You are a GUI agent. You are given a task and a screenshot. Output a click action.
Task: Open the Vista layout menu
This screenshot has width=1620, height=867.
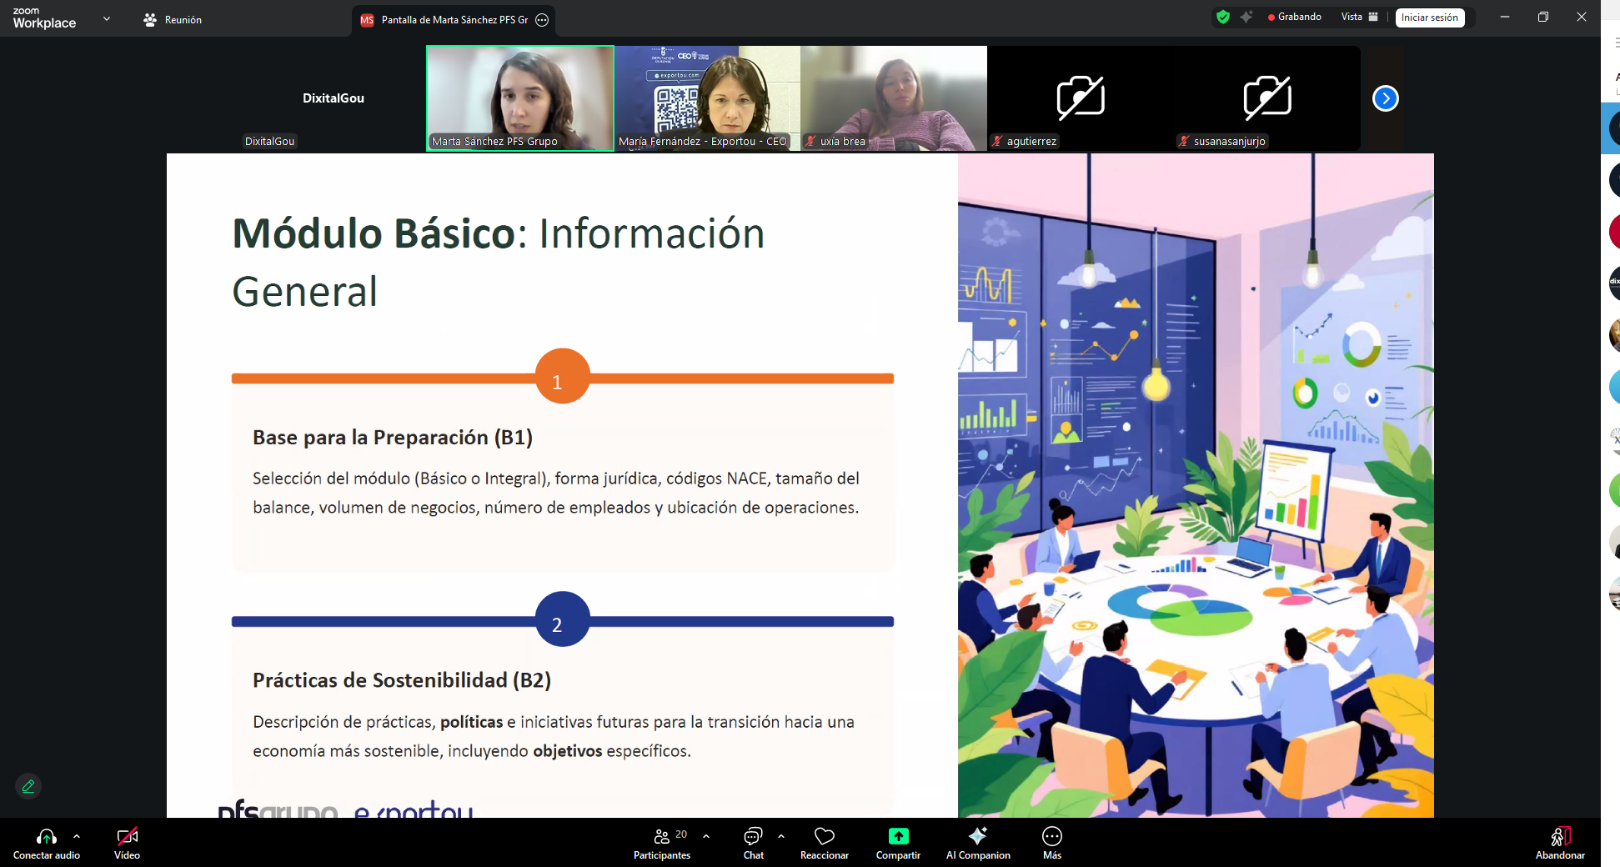click(1359, 17)
